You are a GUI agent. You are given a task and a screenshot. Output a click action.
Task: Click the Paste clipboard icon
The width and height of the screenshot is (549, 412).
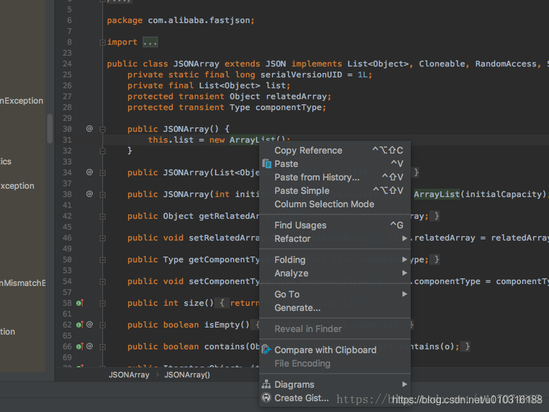(267, 164)
